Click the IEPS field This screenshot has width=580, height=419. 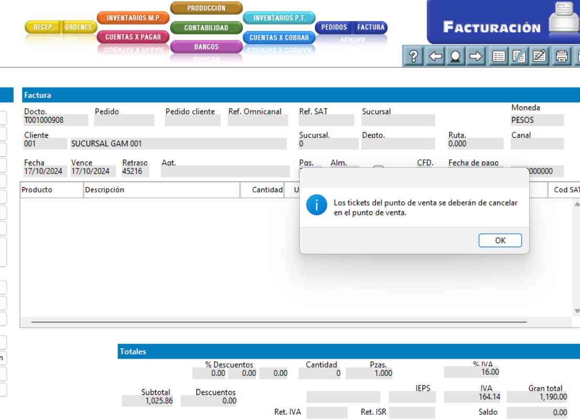pyautogui.click(x=412, y=397)
